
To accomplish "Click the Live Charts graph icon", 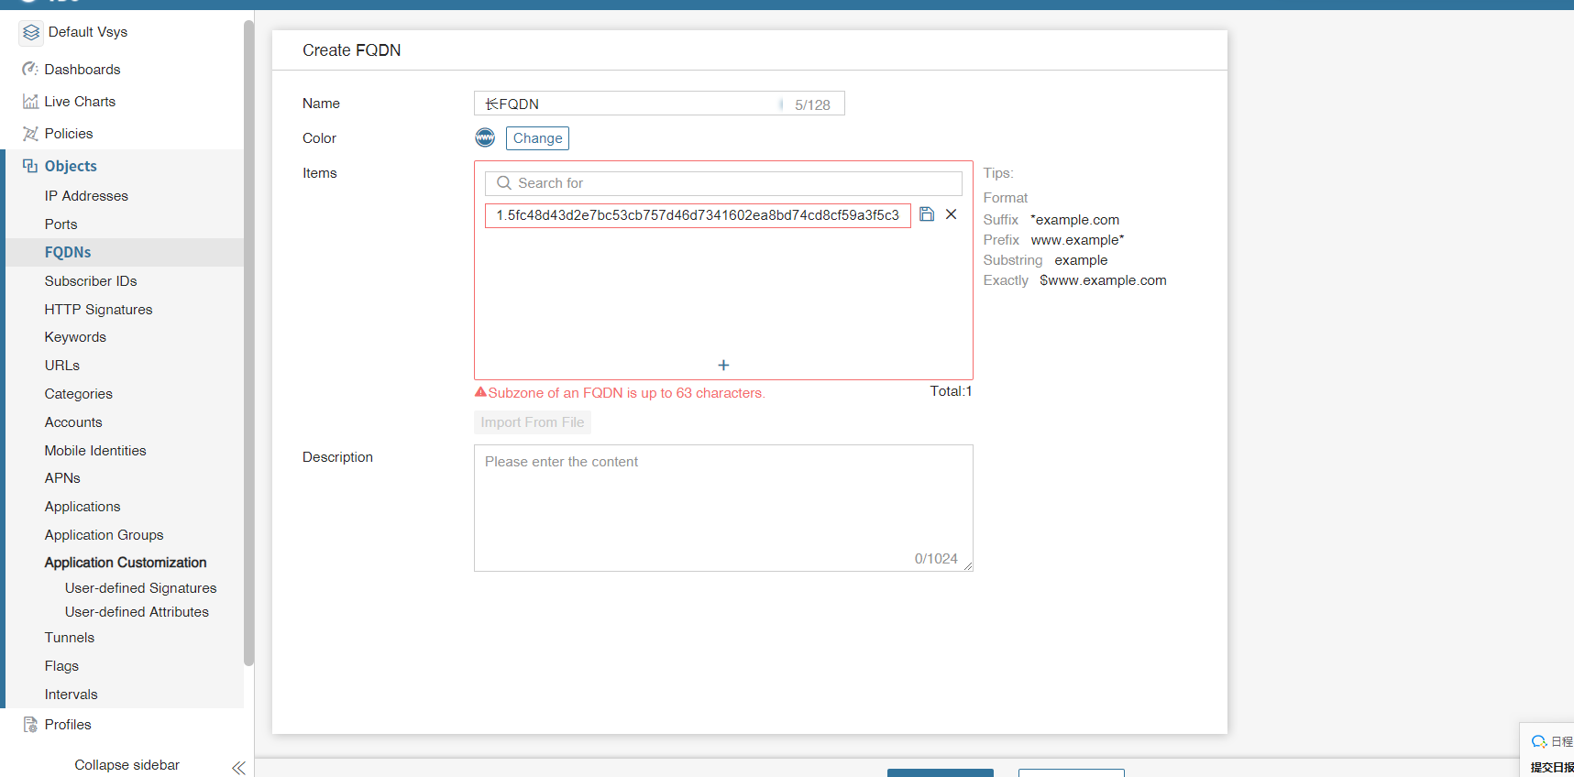I will coord(30,102).
